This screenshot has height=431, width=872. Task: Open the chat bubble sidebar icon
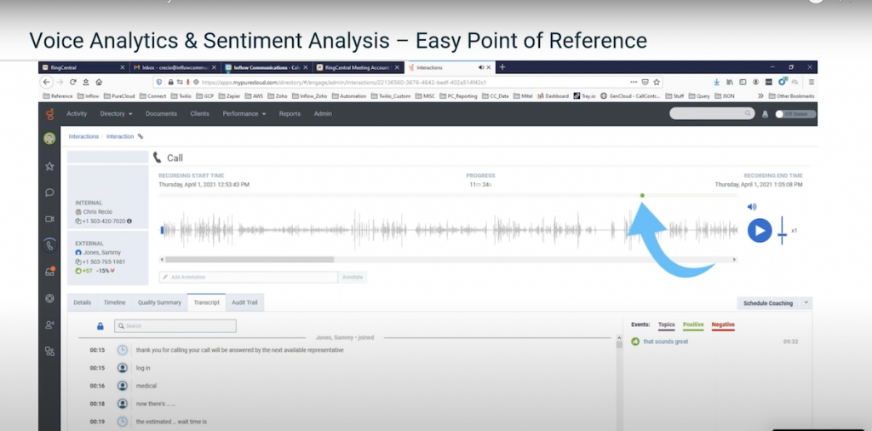[49, 193]
